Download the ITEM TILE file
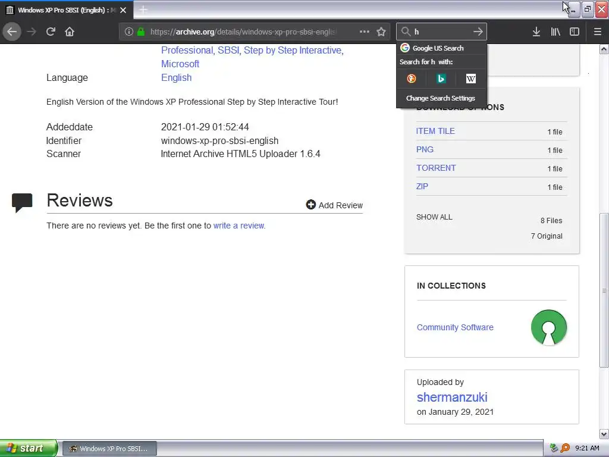 pyautogui.click(x=435, y=131)
